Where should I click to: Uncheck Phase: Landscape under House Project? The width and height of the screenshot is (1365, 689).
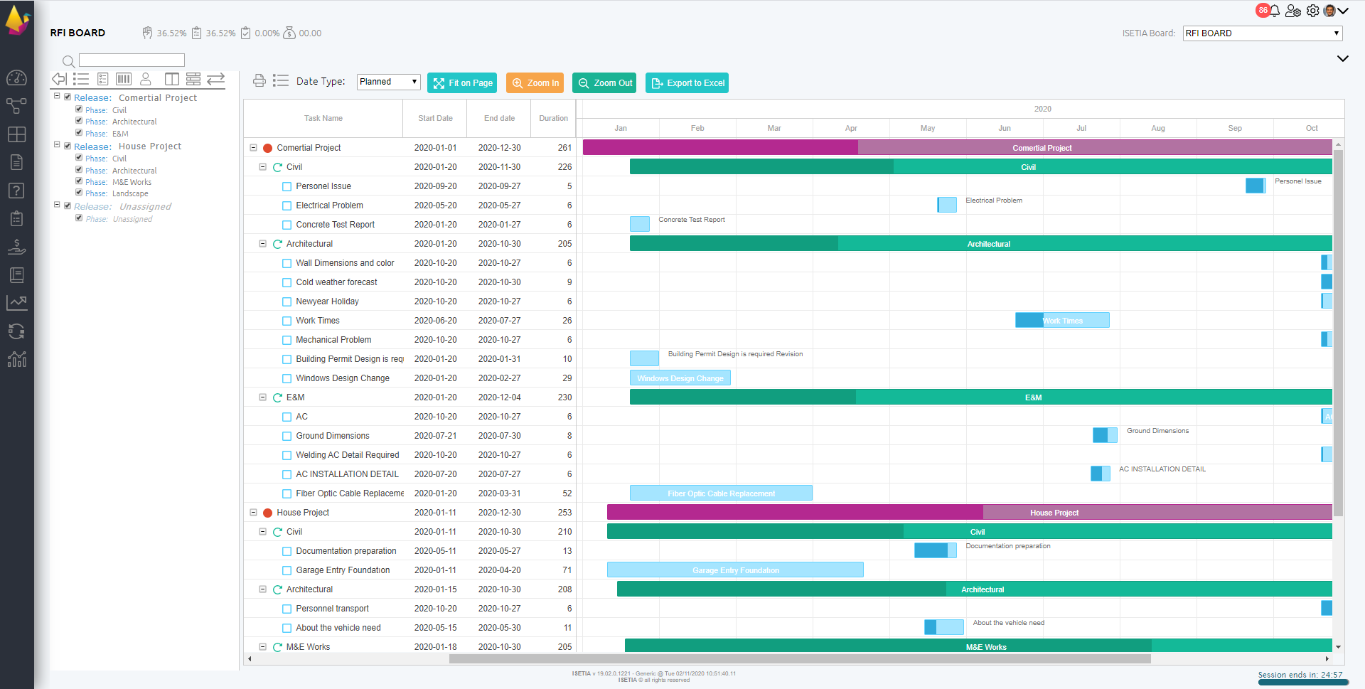click(79, 193)
